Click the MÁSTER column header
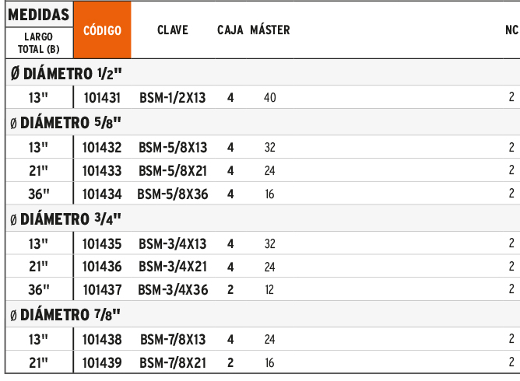The width and height of the screenshot is (520, 381). [270, 30]
